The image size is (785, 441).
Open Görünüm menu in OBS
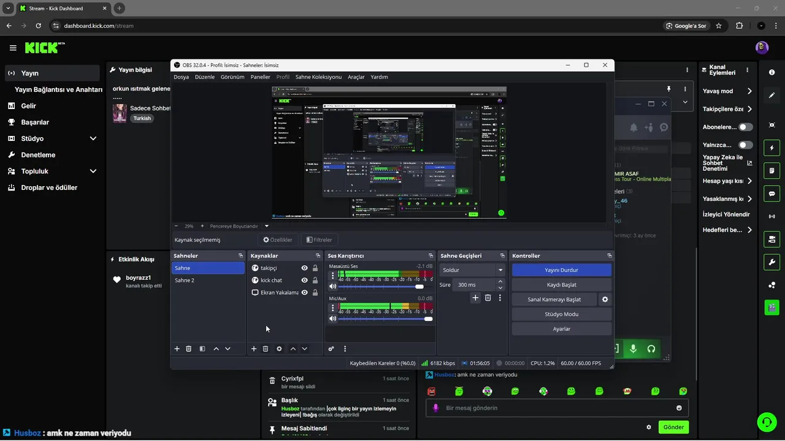tap(232, 77)
